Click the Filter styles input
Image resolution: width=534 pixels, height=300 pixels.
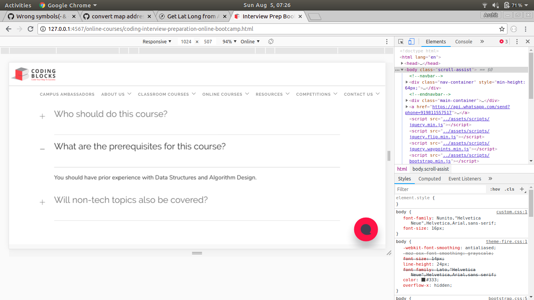tap(441, 189)
